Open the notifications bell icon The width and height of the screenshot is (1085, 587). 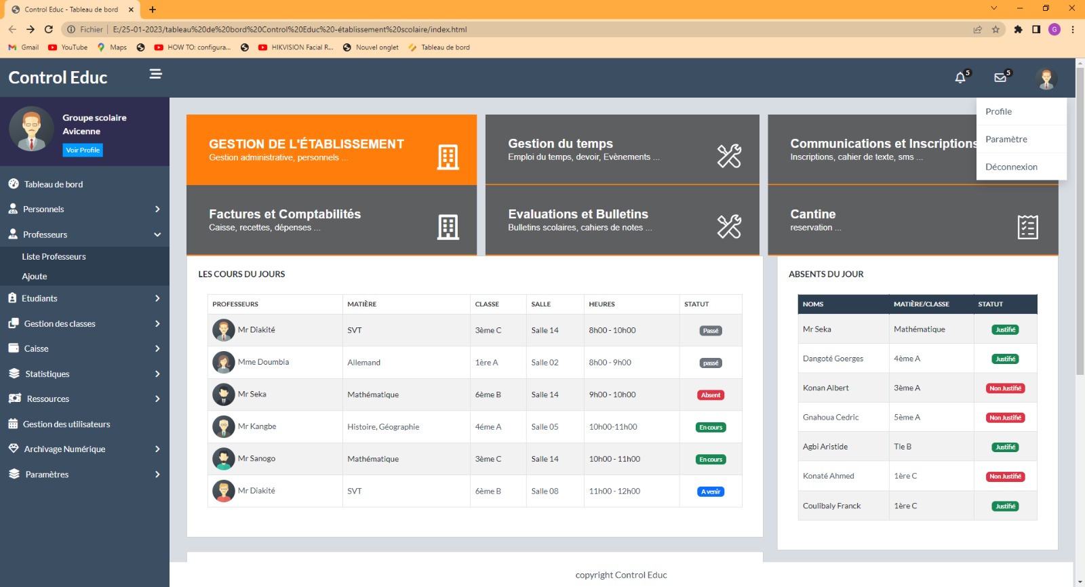pos(960,78)
